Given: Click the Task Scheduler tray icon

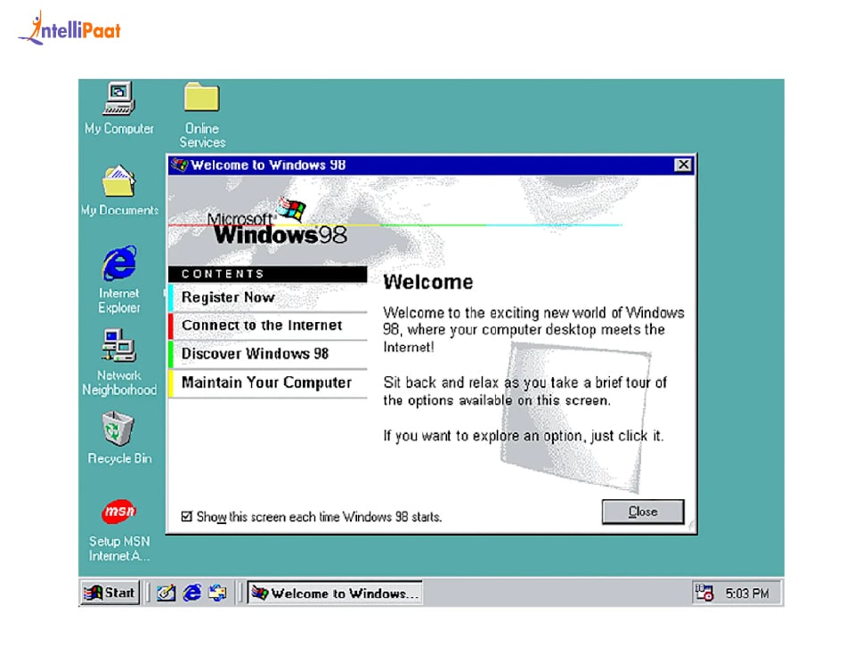Looking at the screenshot, I should click(x=704, y=593).
